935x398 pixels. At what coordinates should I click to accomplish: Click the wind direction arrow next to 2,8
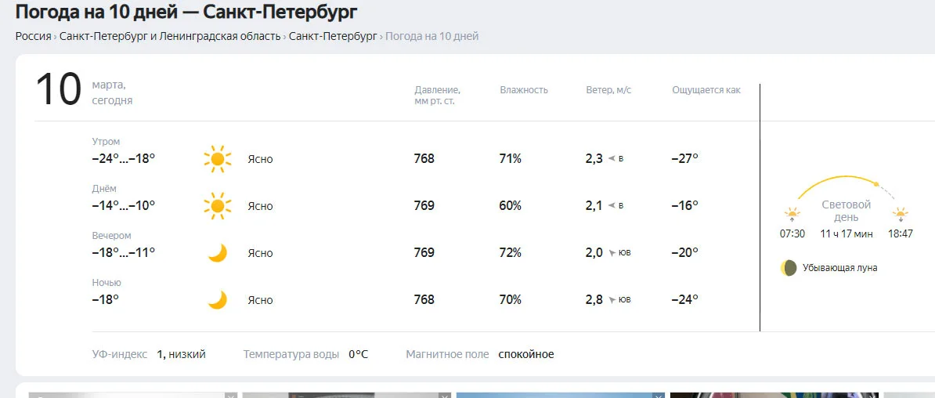(612, 299)
